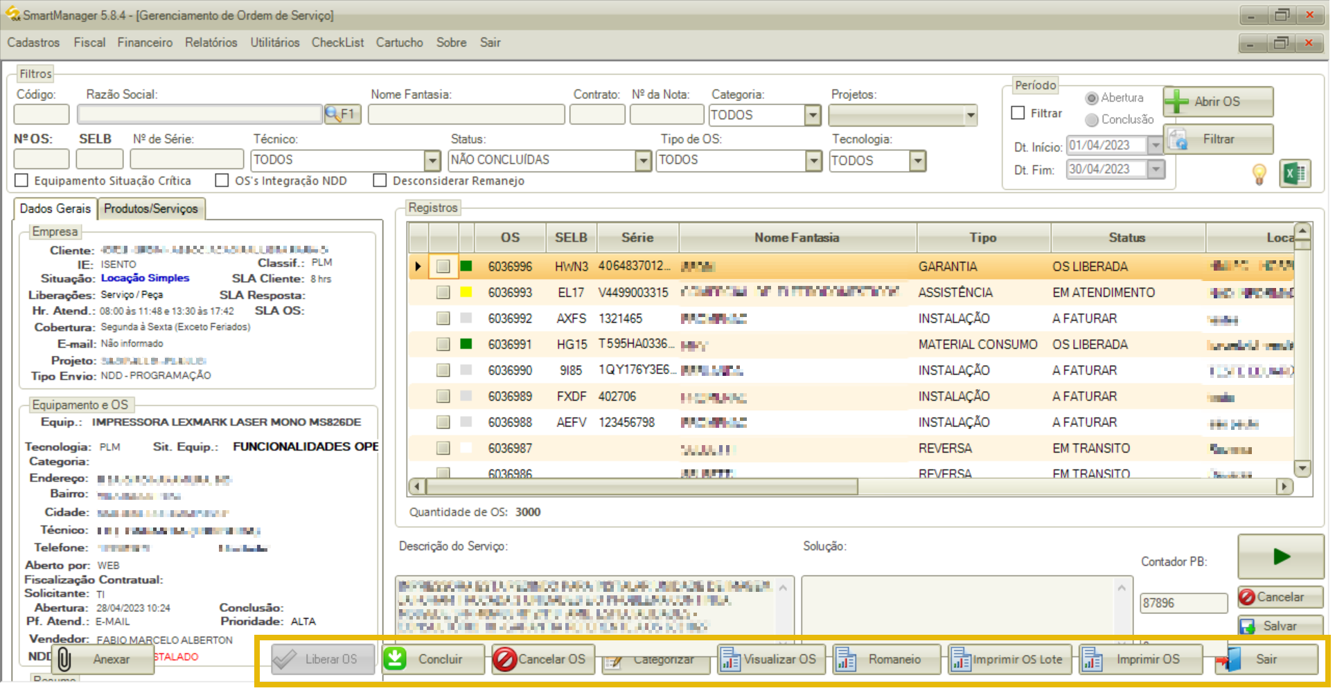Open the CheckList menu
This screenshot has width=1344, height=695.
click(x=337, y=43)
